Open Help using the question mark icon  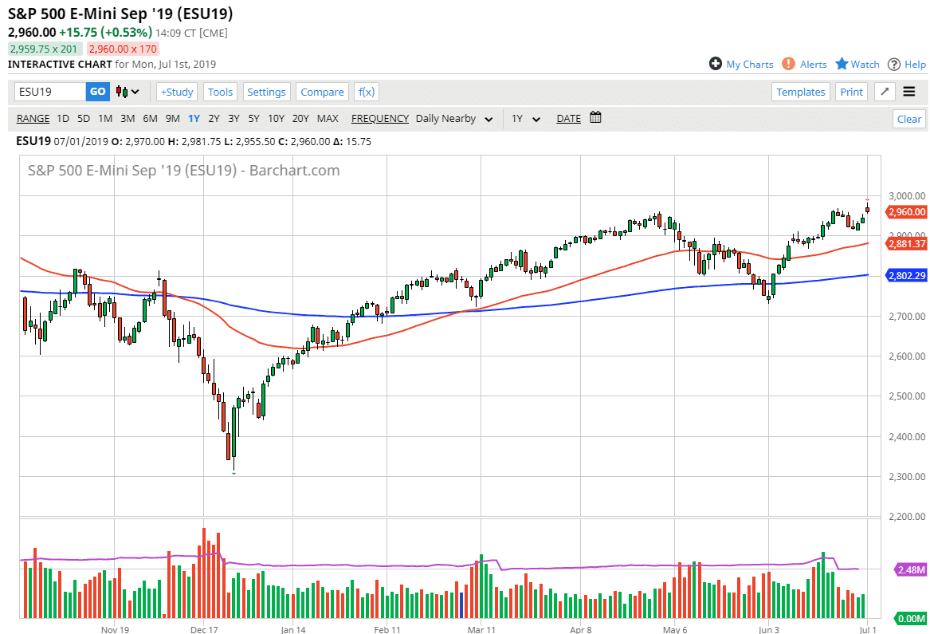[894, 64]
